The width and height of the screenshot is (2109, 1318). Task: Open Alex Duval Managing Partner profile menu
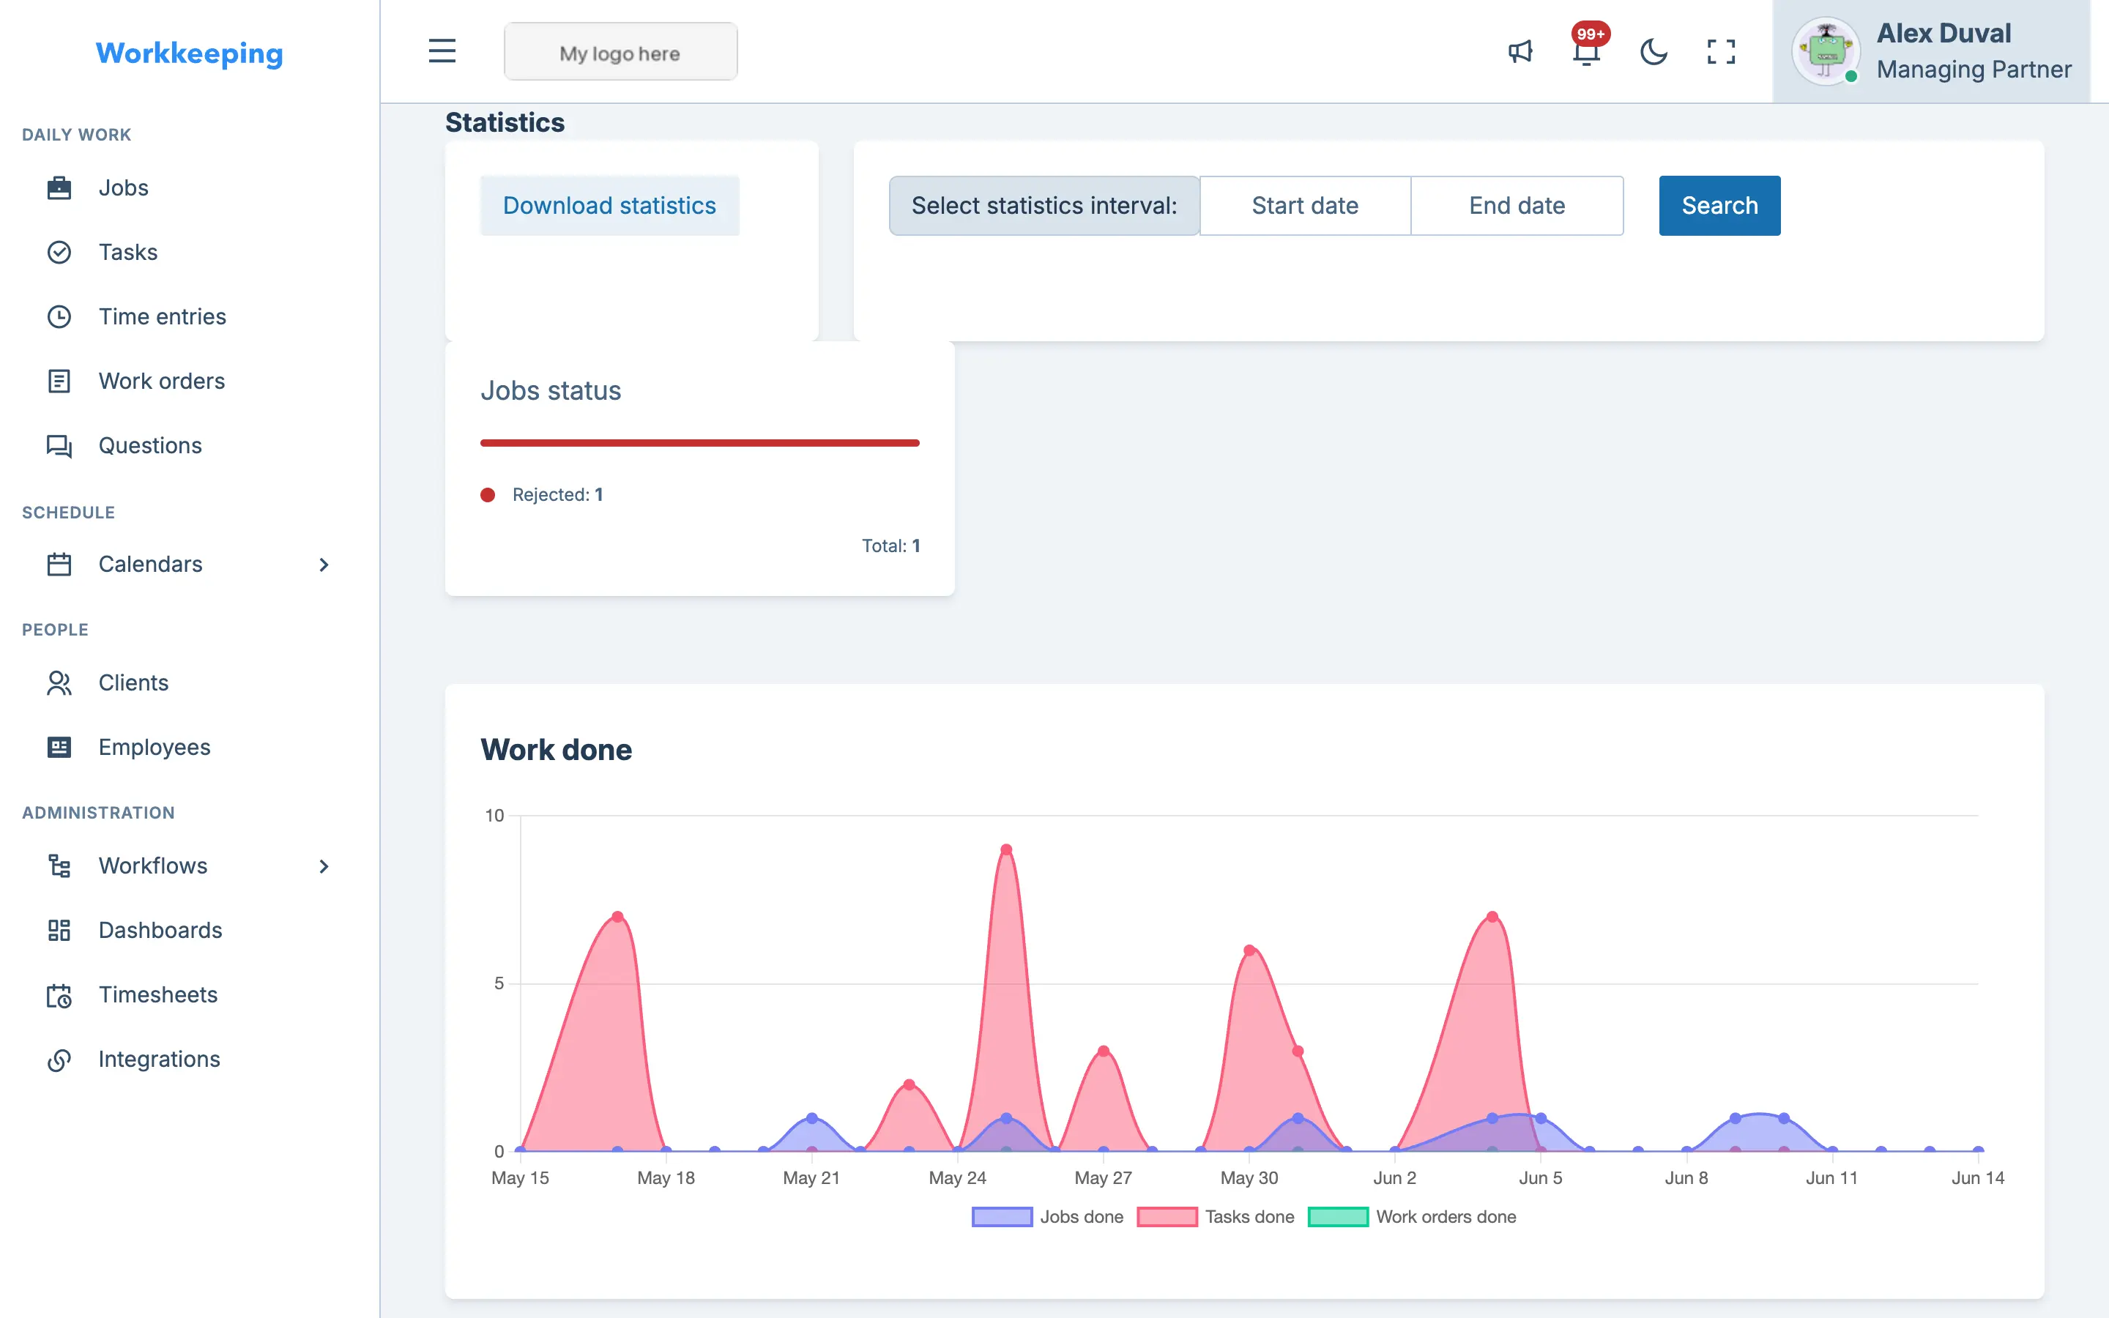coord(1931,51)
